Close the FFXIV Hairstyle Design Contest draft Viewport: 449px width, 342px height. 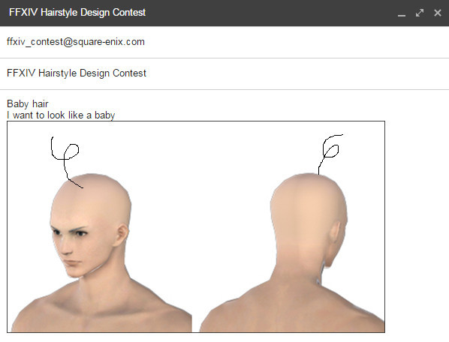point(438,13)
